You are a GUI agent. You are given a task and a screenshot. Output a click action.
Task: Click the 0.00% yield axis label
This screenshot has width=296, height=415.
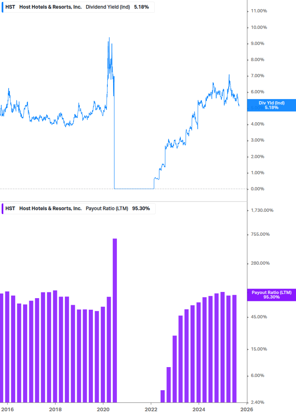click(257, 189)
